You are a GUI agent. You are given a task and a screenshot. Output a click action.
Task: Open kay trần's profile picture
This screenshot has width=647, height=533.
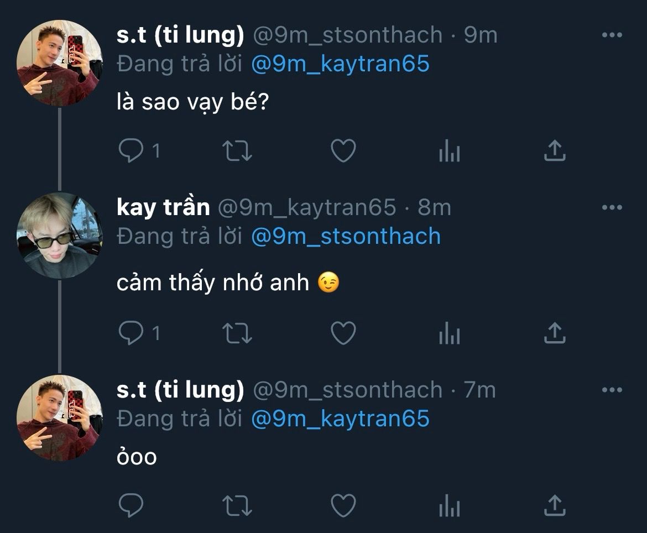(60, 235)
